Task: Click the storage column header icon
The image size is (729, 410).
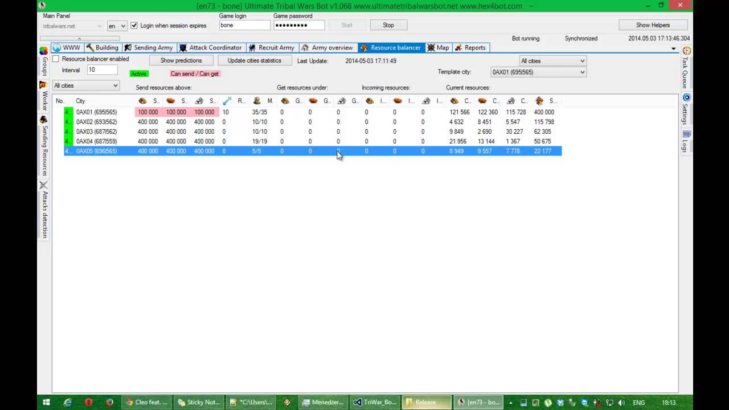Action: coord(539,101)
